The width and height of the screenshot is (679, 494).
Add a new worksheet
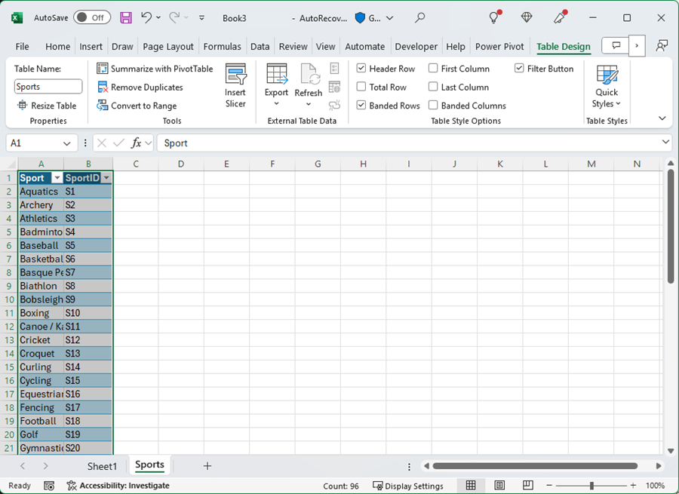(x=207, y=465)
